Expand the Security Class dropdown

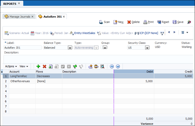coord(147,48)
